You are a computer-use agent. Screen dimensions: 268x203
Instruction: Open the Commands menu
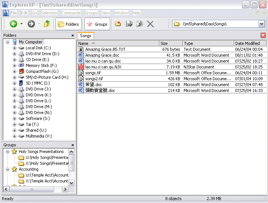[x=71, y=13]
